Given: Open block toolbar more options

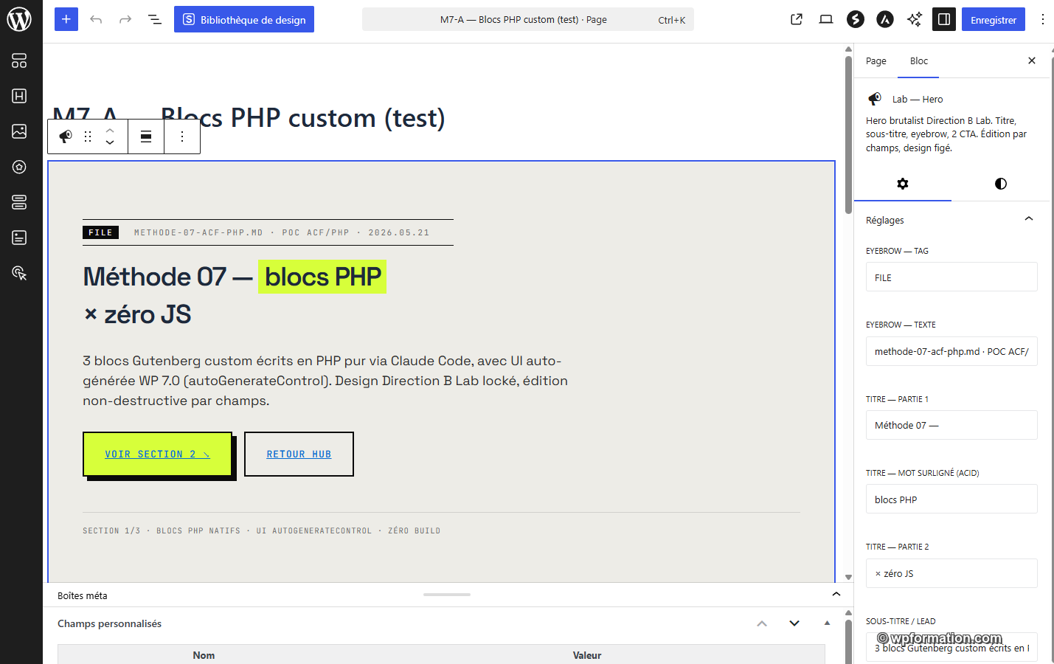Looking at the screenshot, I should pos(182,136).
